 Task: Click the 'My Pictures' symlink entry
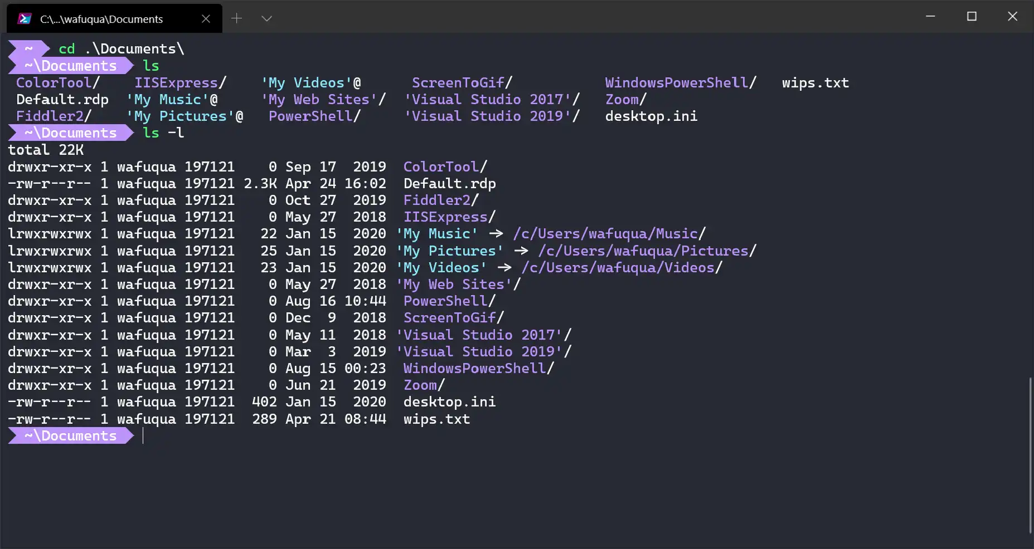450,251
